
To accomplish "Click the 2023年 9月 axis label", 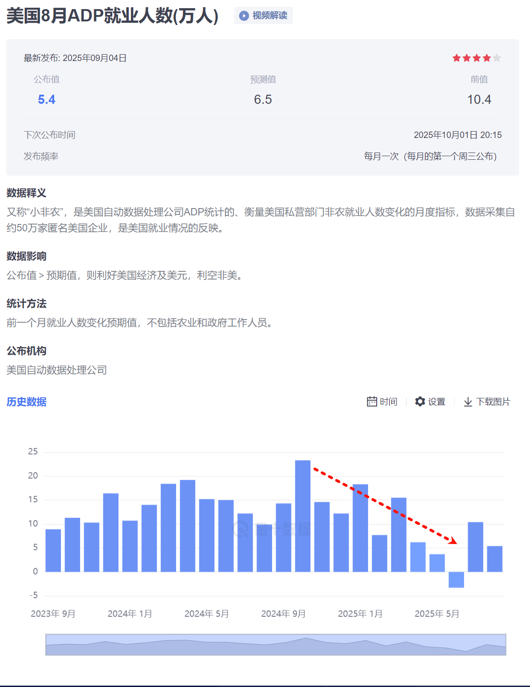I will 54,613.
